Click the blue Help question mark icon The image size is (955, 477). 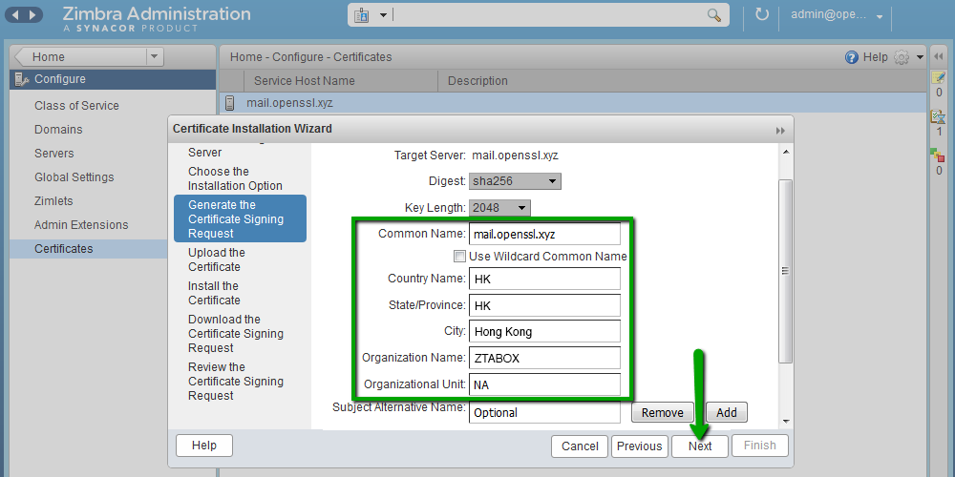(852, 57)
